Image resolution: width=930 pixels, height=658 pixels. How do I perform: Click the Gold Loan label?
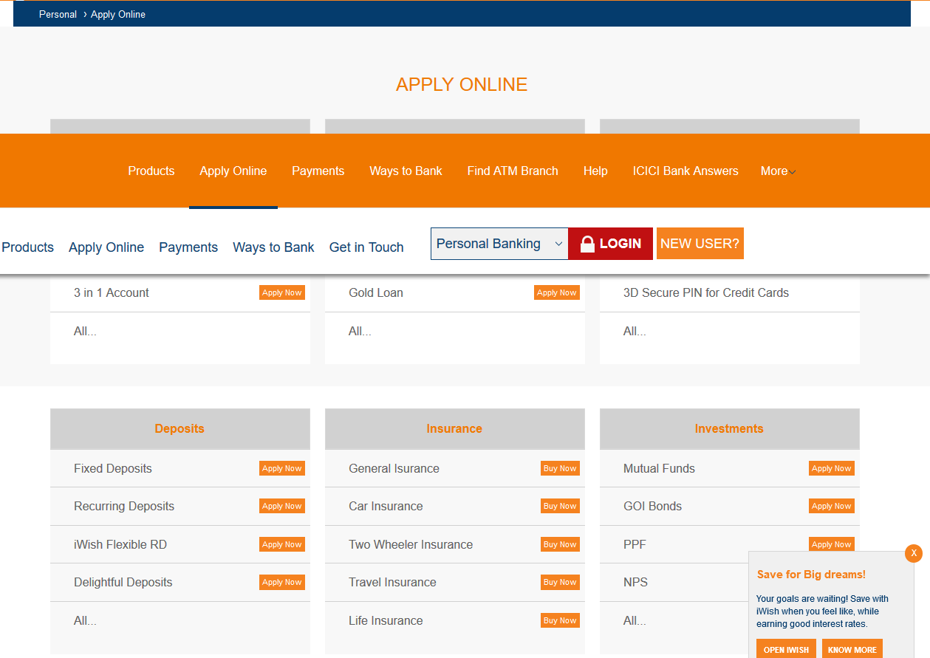point(376,292)
